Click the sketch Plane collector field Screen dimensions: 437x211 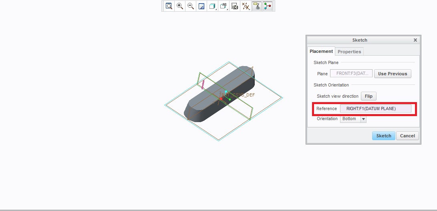tap(351, 74)
